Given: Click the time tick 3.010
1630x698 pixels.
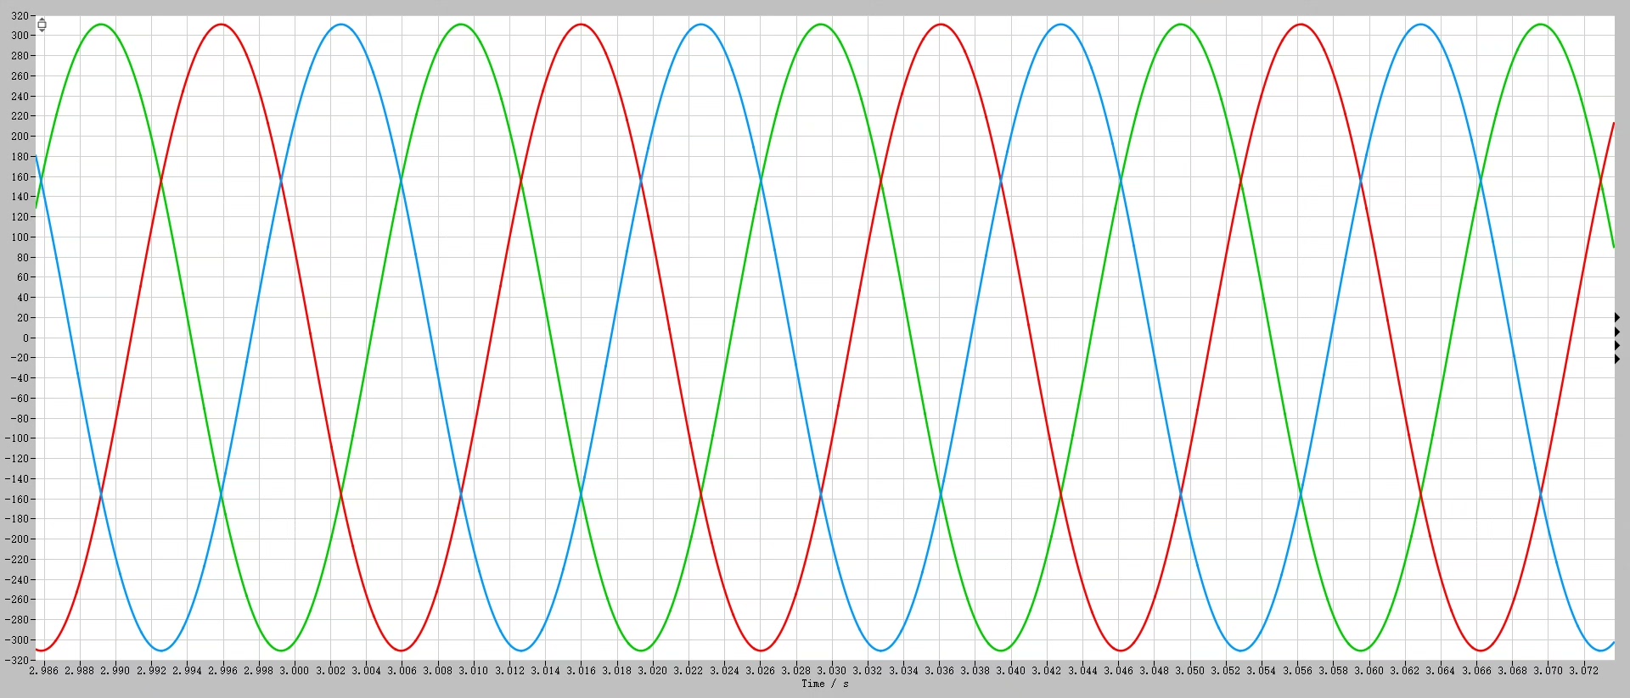Looking at the screenshot, I should tap(474, 670).
